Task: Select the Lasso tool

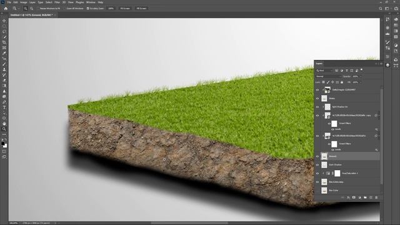Action: point(4,32)
